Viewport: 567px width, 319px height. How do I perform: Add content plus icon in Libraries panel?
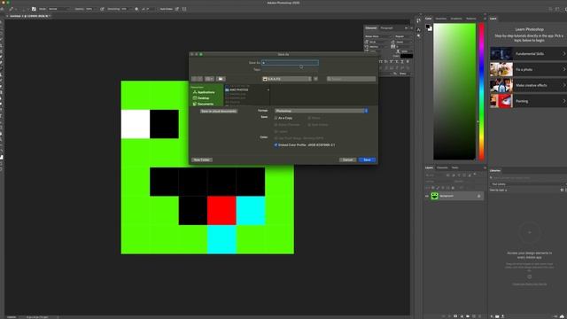point(492,316)
